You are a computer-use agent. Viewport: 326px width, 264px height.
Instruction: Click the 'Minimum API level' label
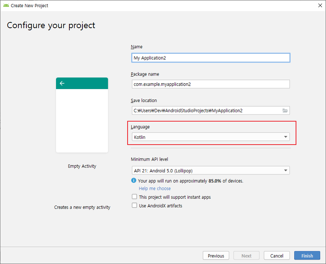click(x=150, y=159)
